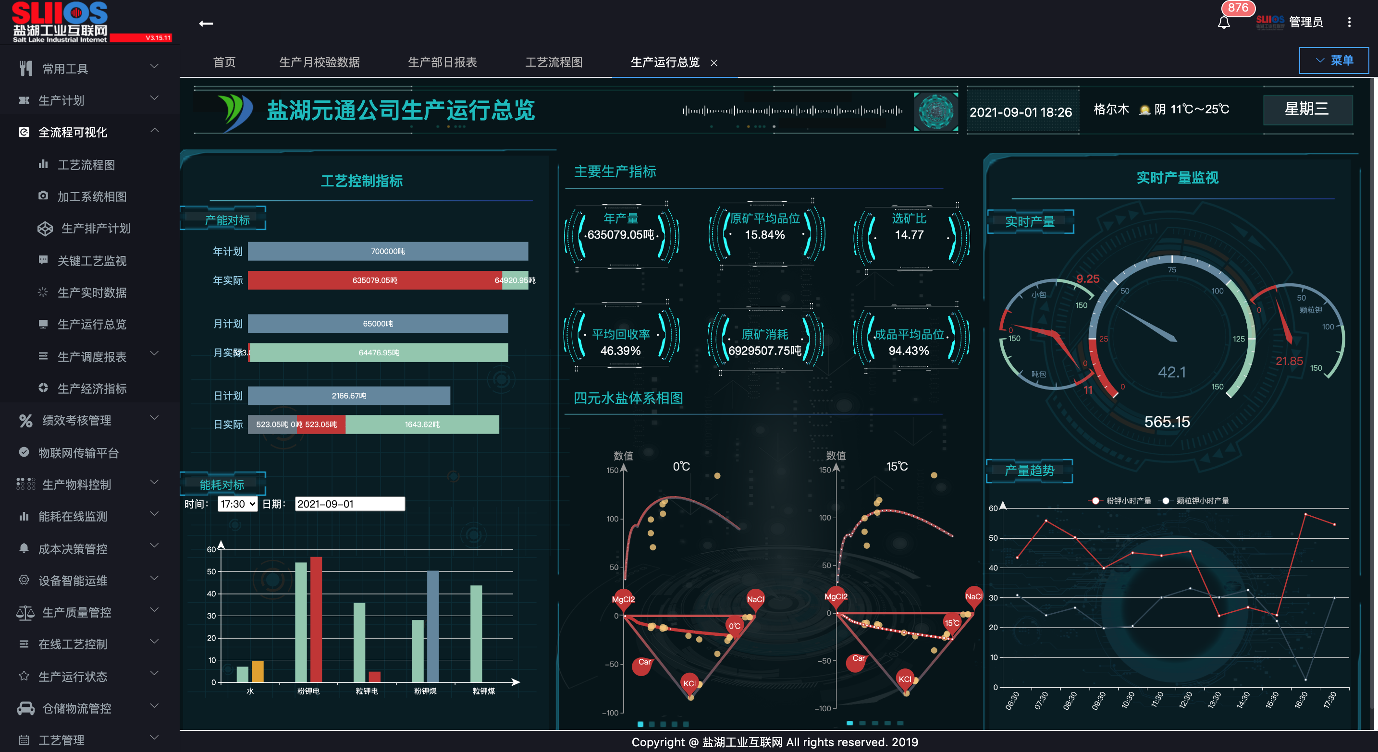Click first pagination dot under 0℃ chart
Screen dimensions: 1378x752
pyautogui.click(x=640, y=724)
